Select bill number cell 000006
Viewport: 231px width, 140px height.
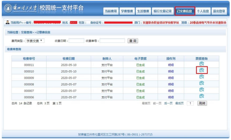(x=29, y=97)
